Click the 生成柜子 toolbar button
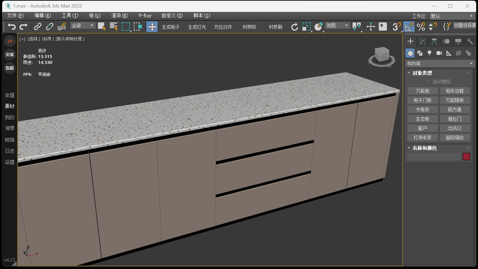This screenshot has width=478, height=269. tap(171, 27)
